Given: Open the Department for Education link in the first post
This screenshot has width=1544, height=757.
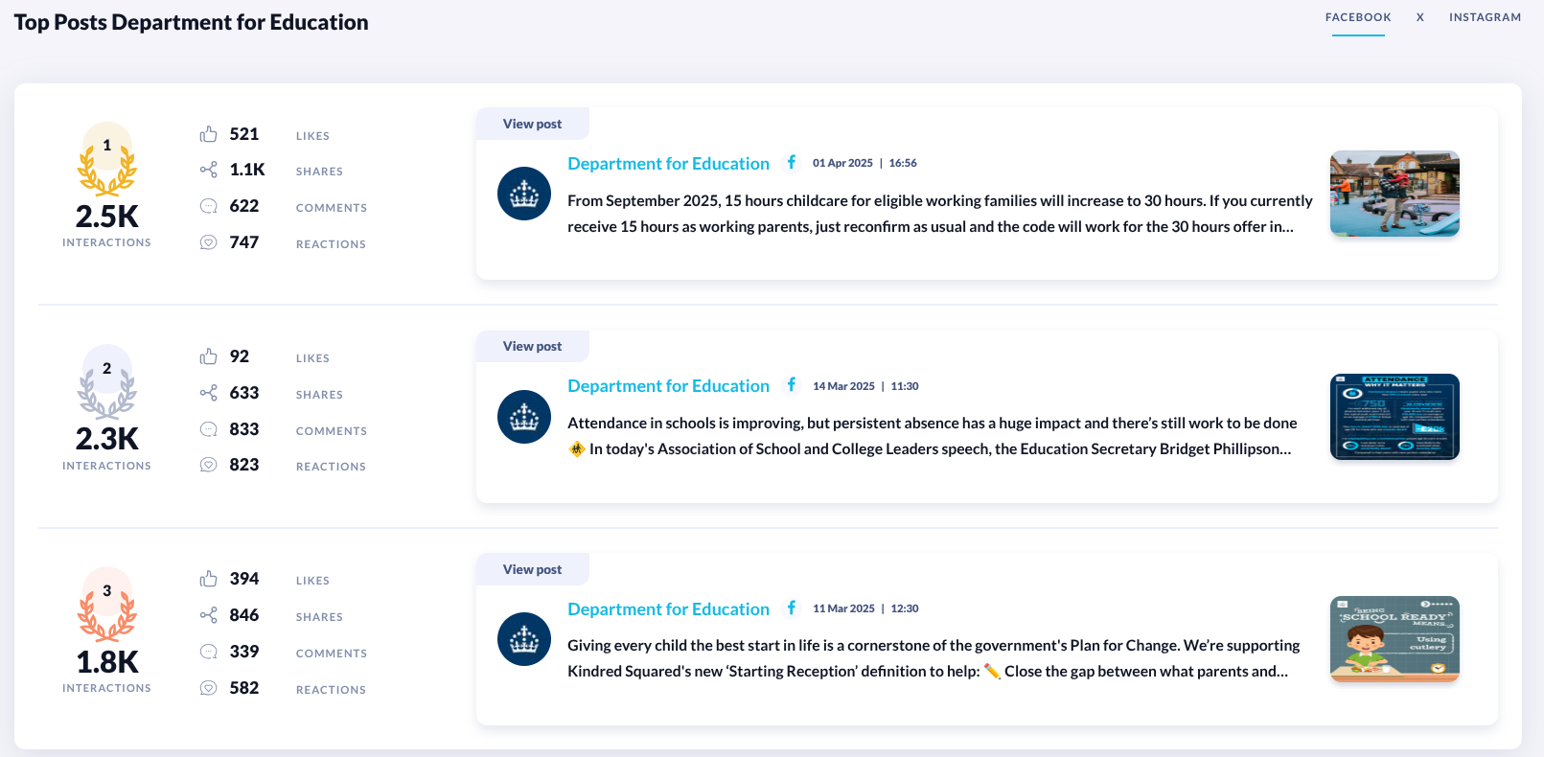Looking at the screenshot, I should click(x=668, y=164).
